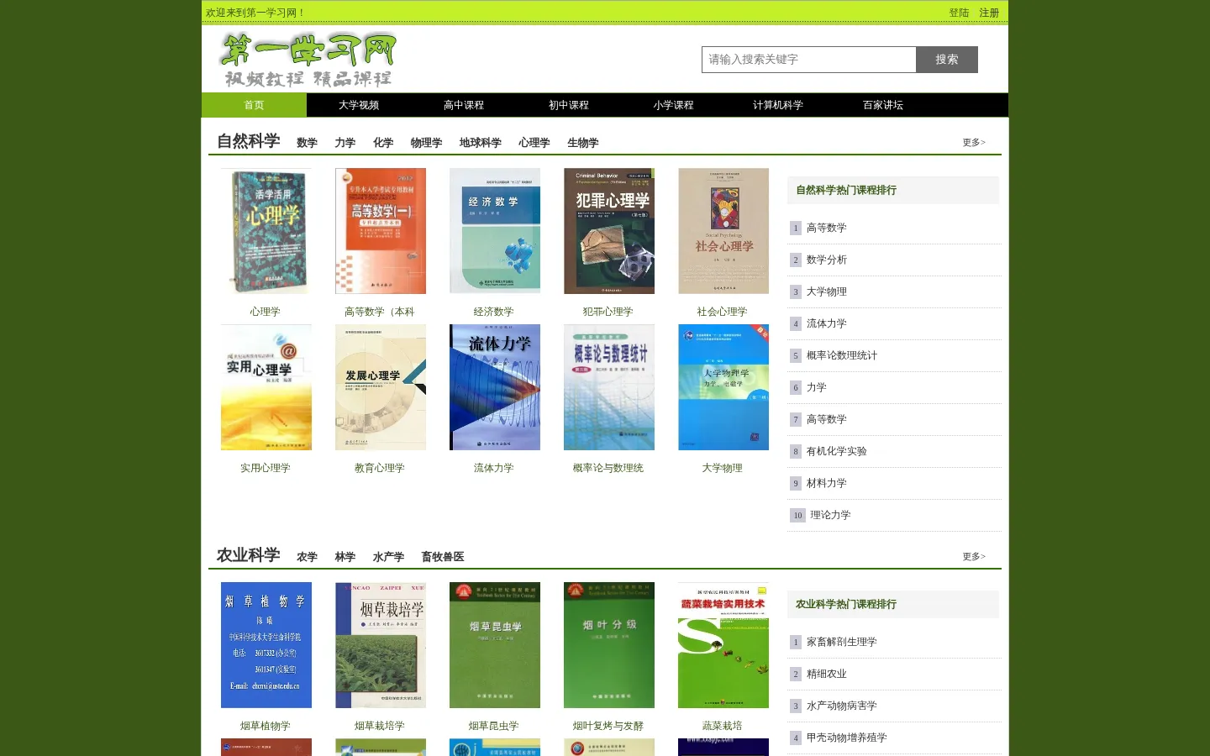Select the 生物学 subcategory link
This screenshot has width=1210, height=756.
tap(583, 143)
